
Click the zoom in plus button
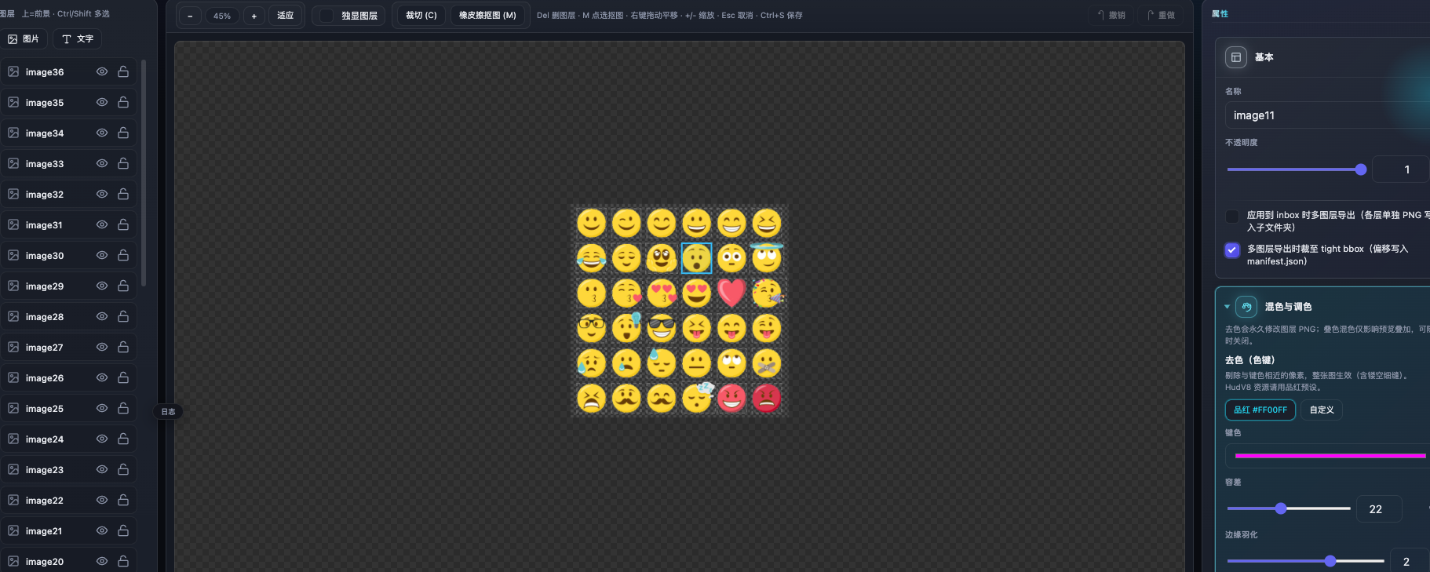point(254,16)
